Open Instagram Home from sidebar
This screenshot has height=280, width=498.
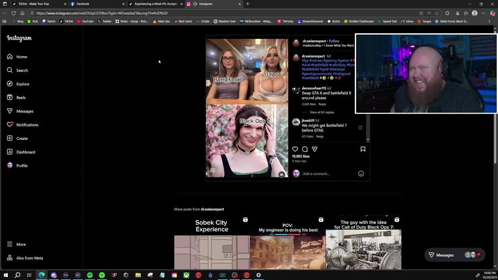coord(17,57)
